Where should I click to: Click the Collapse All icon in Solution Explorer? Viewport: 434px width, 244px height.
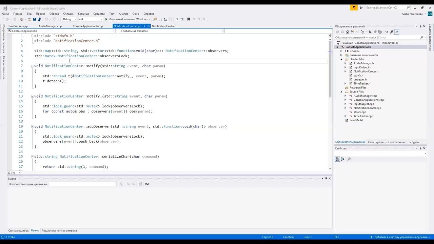point(375,32)
